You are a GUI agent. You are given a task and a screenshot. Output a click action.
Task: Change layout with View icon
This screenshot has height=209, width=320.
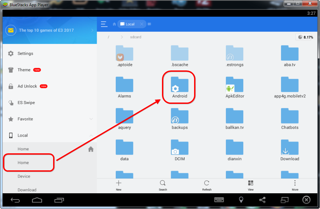[251, 183]
